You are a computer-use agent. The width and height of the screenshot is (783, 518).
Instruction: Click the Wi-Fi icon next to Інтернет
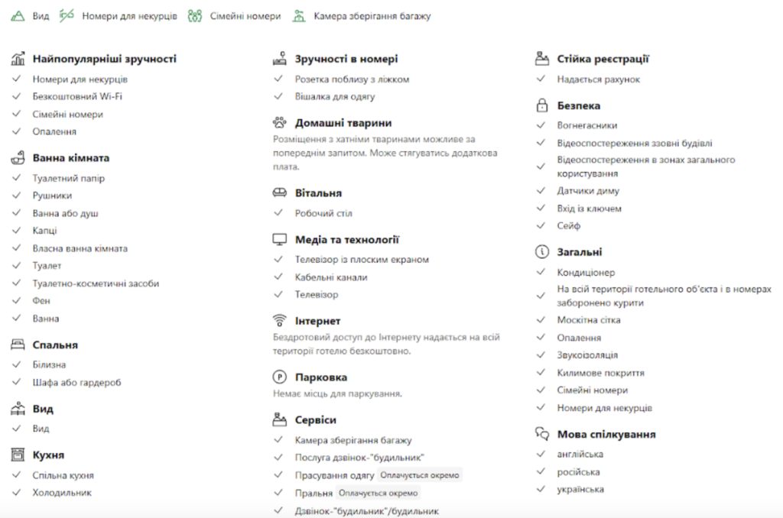tap(280, 320)
